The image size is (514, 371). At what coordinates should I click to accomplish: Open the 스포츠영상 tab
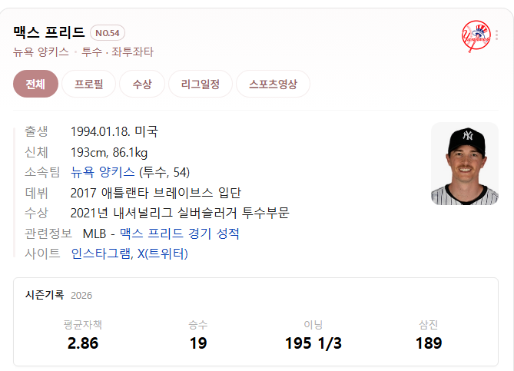coord(273,84)
